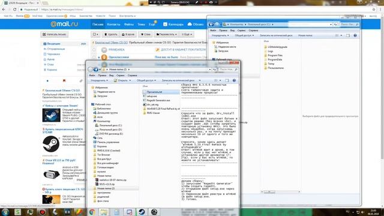The image size is (384, 216).
Task: Select the LSMobileUpgrade folder
Action: (x=275, y=47)
